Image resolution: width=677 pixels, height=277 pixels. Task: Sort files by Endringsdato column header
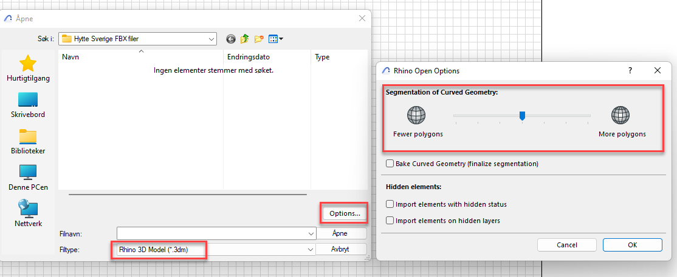tap(248, 57)
